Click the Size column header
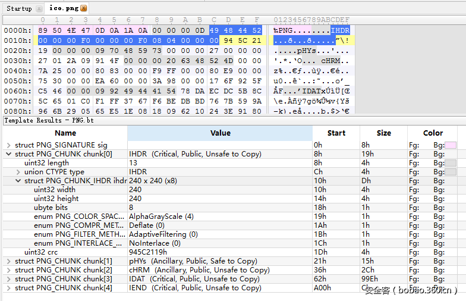The height and width of the screenshot is (301, 466). pyautogui.click(x=384, y=133)
